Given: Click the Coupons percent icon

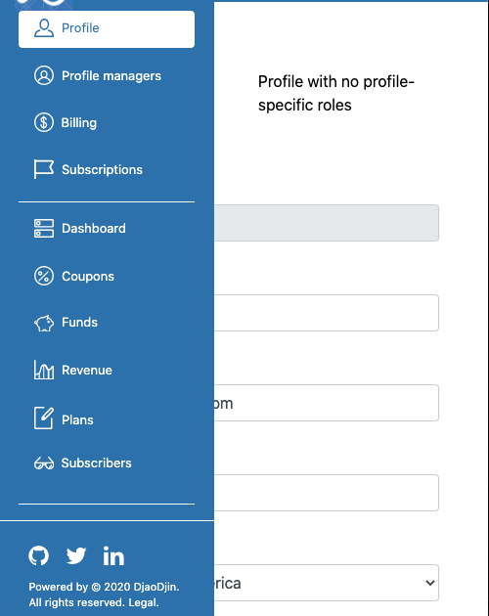Looking at the screenshot, I should pos(44,276).
